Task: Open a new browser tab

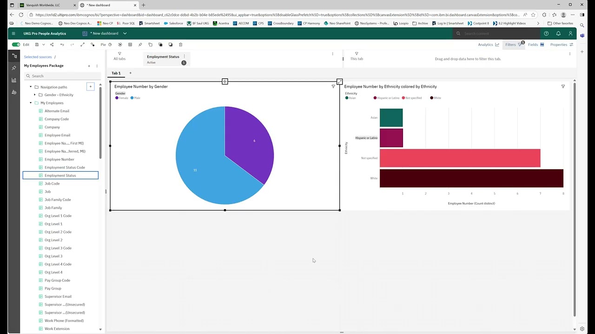Action: 143,5
